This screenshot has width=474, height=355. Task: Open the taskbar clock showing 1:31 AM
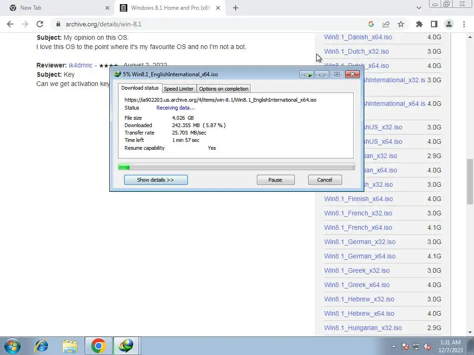(x=450, y=346)
